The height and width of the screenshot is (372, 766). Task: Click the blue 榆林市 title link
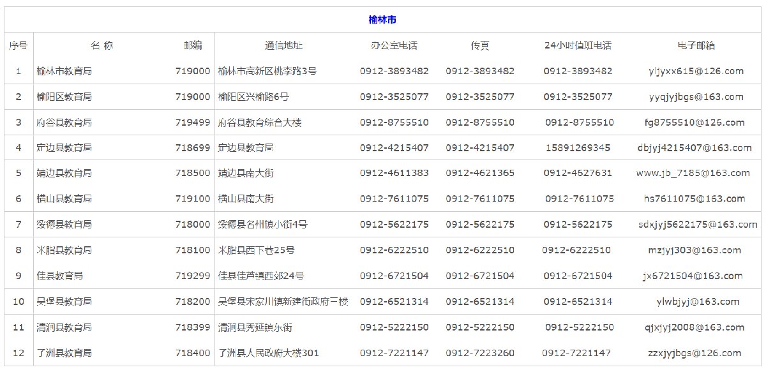382,20
